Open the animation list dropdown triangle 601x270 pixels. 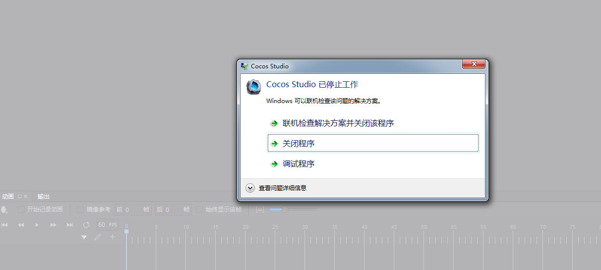(x=84, y=237)
